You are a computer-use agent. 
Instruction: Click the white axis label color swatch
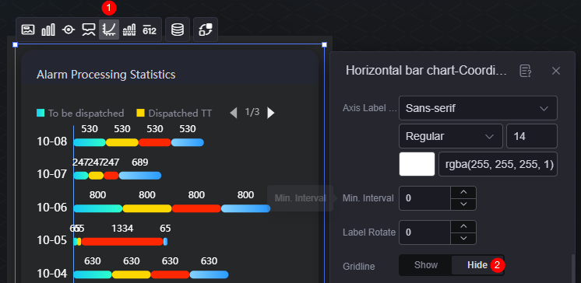417,164
